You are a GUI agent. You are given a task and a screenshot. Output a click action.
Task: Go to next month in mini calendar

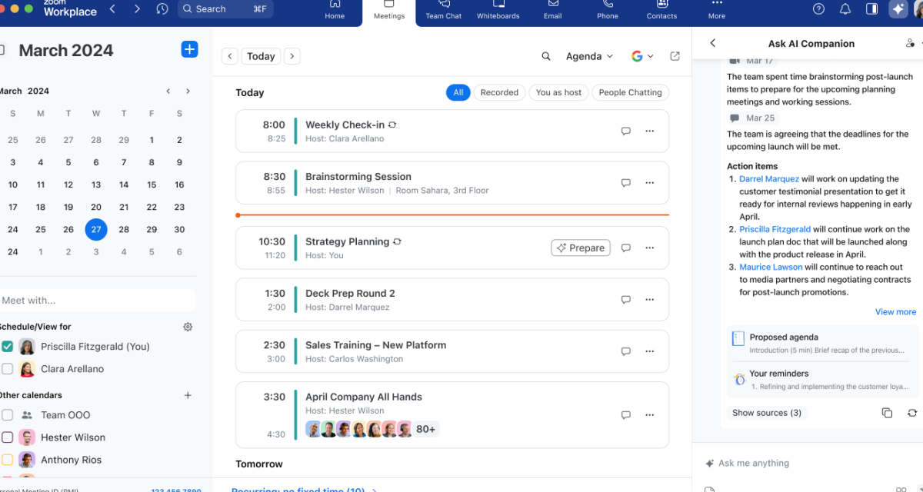point(188,91)
